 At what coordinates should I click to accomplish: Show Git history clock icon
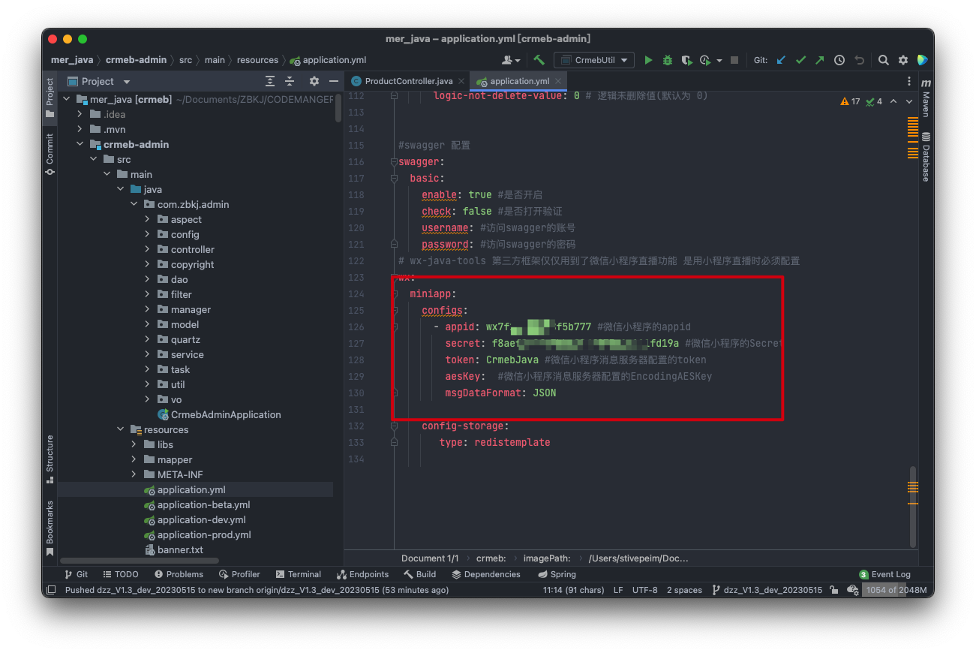pos(839,60)
